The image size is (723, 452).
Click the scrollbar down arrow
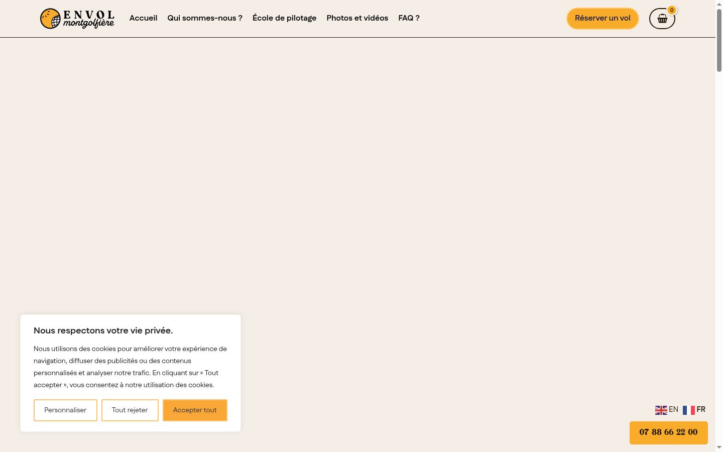(719, 447)
